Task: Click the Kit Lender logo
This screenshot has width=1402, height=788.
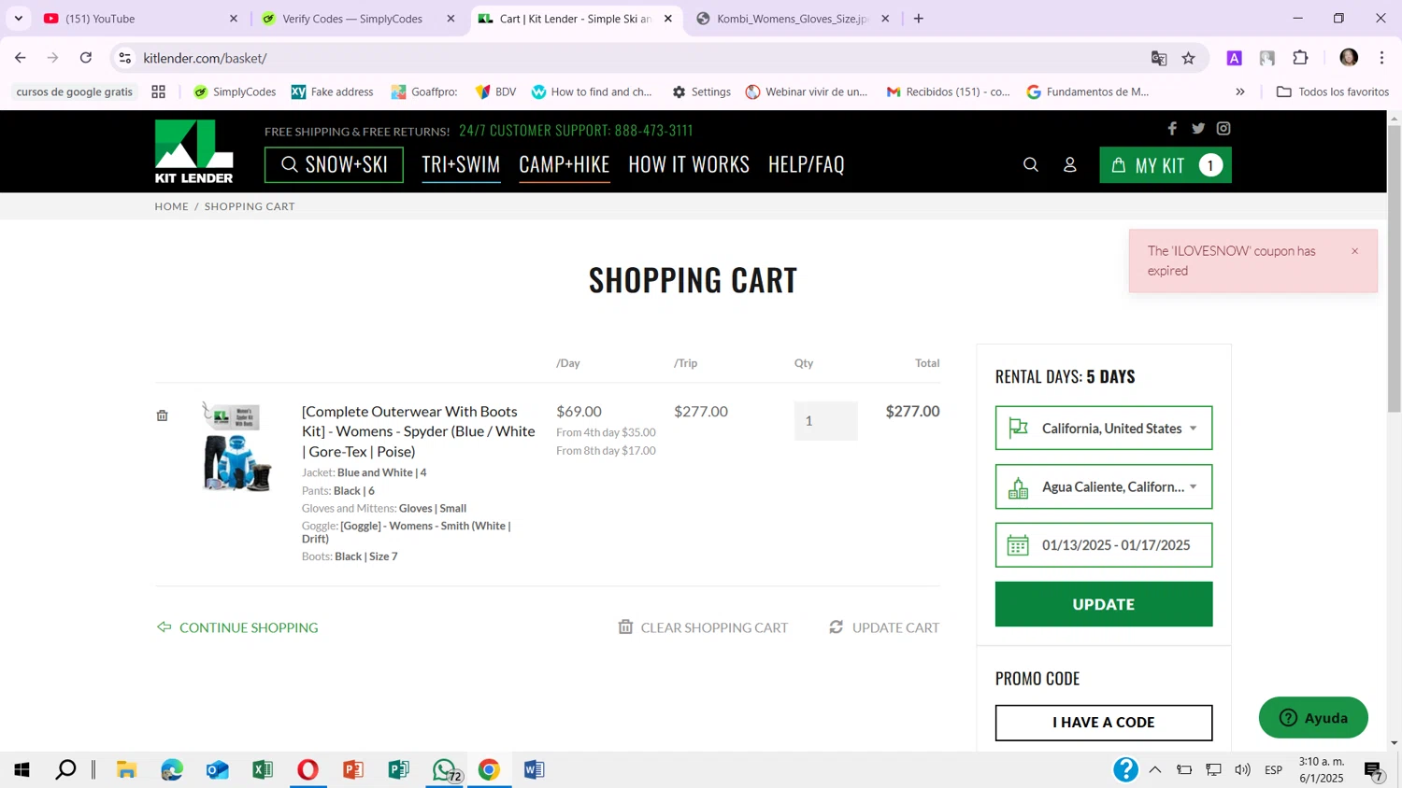Action: (193, 151)
